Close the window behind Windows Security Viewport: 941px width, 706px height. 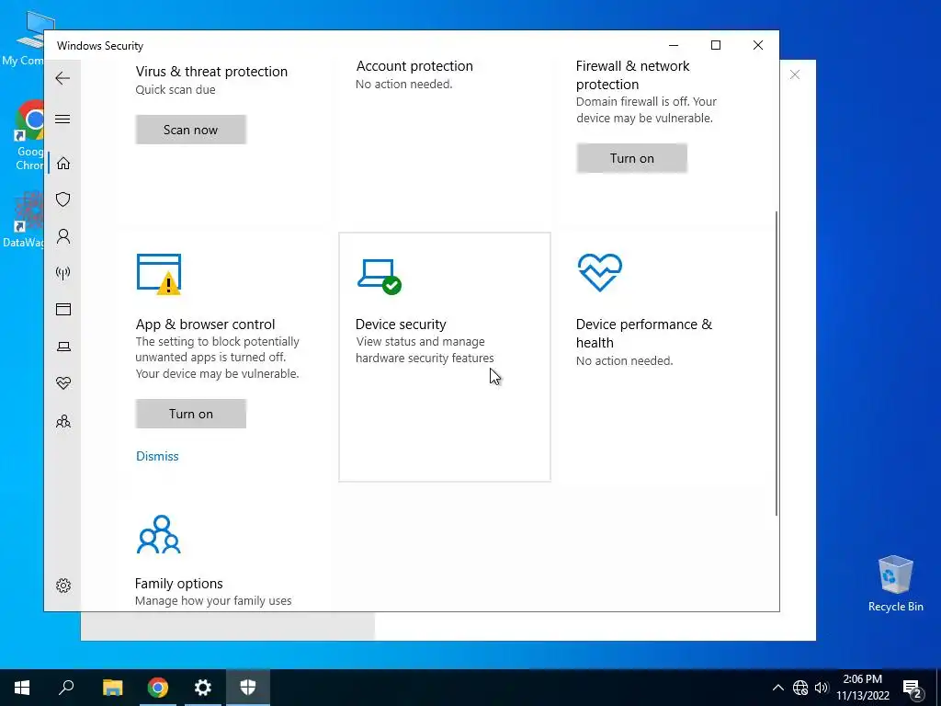click(795, 75)
